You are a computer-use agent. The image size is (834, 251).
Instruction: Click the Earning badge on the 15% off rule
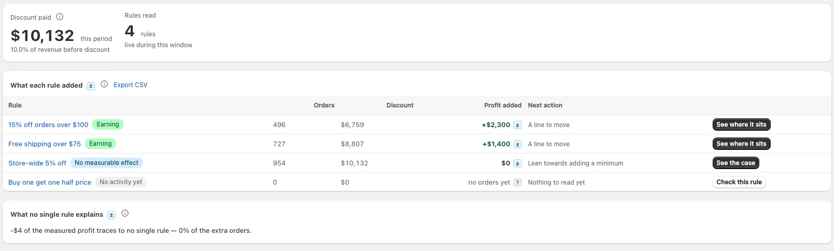point(108,124)
